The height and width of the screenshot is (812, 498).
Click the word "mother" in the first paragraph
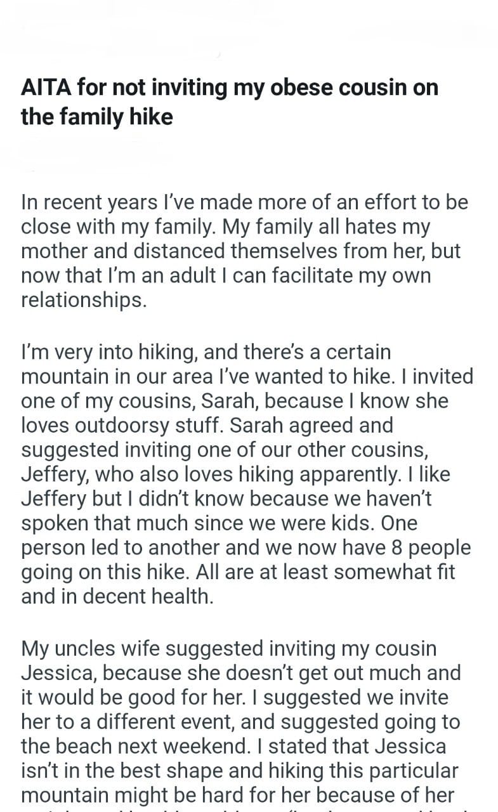58,251
